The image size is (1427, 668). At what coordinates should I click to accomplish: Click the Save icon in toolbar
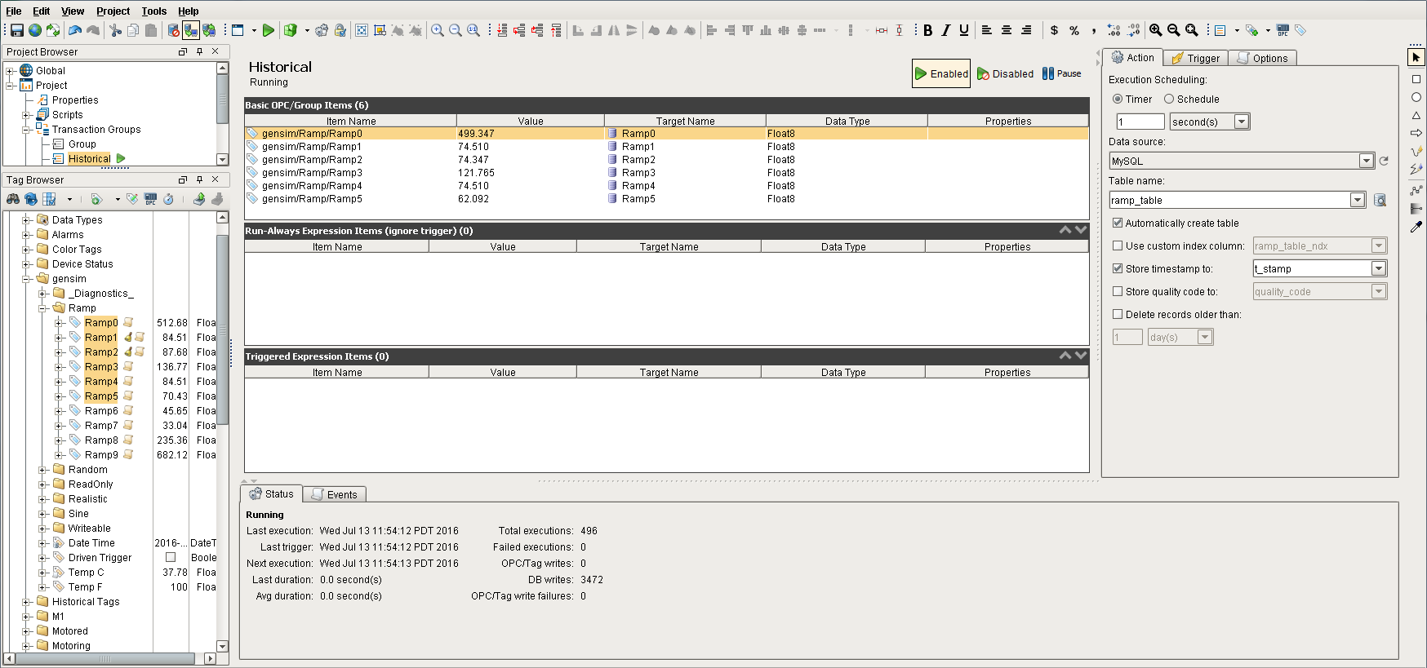(x=17, y=30)
